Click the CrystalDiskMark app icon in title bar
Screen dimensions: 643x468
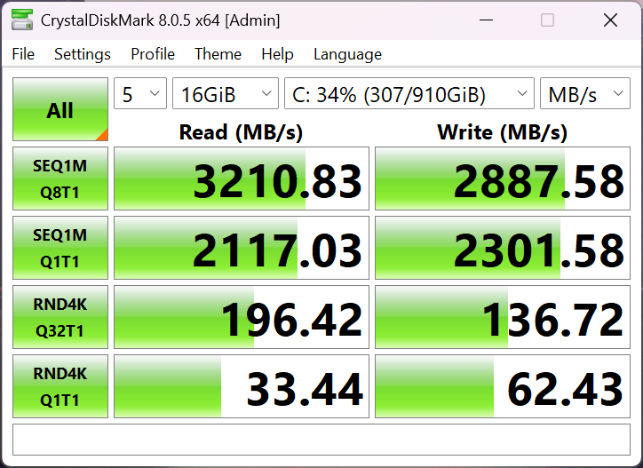pyautogui.click(x=22, y=20)
